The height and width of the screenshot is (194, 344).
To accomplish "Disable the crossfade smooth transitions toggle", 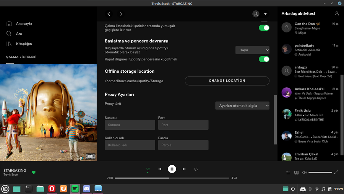I will 264,28.
